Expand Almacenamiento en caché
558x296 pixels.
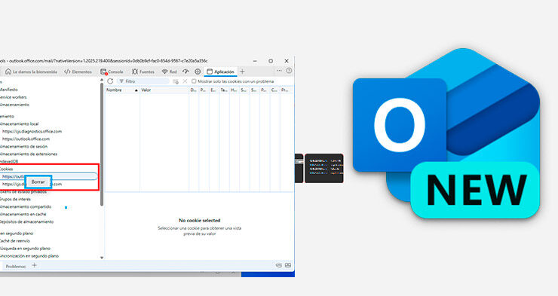[23, 214]
